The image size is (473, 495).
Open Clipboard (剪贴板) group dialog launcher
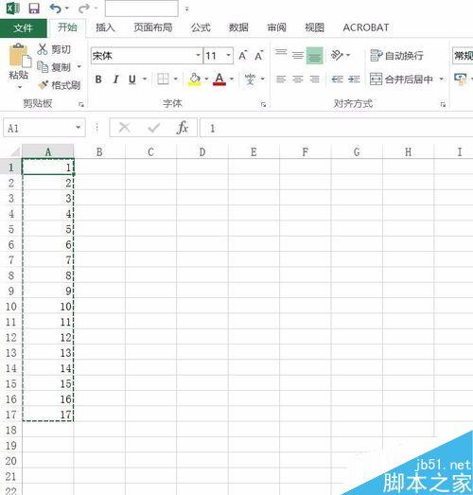coord(81,104)
